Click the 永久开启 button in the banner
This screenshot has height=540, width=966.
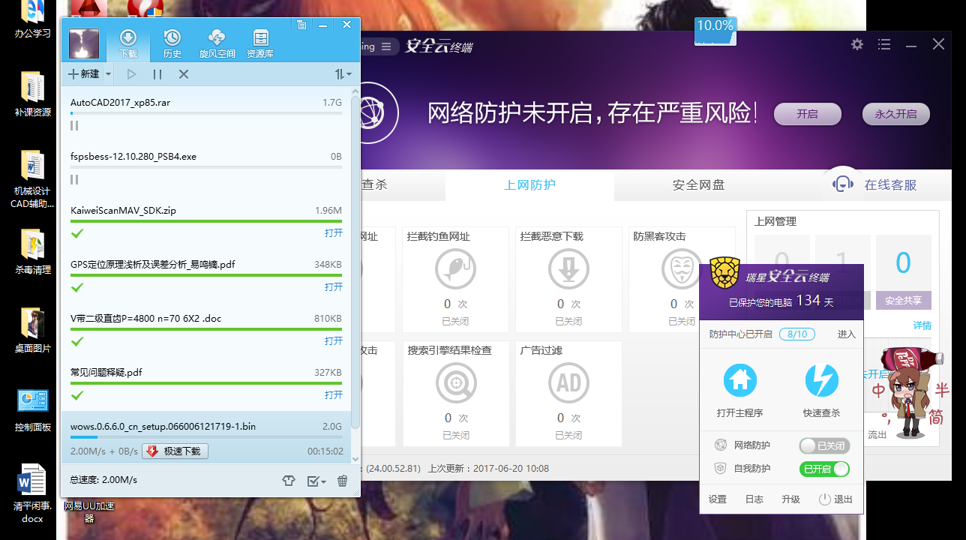click(895, 114)
